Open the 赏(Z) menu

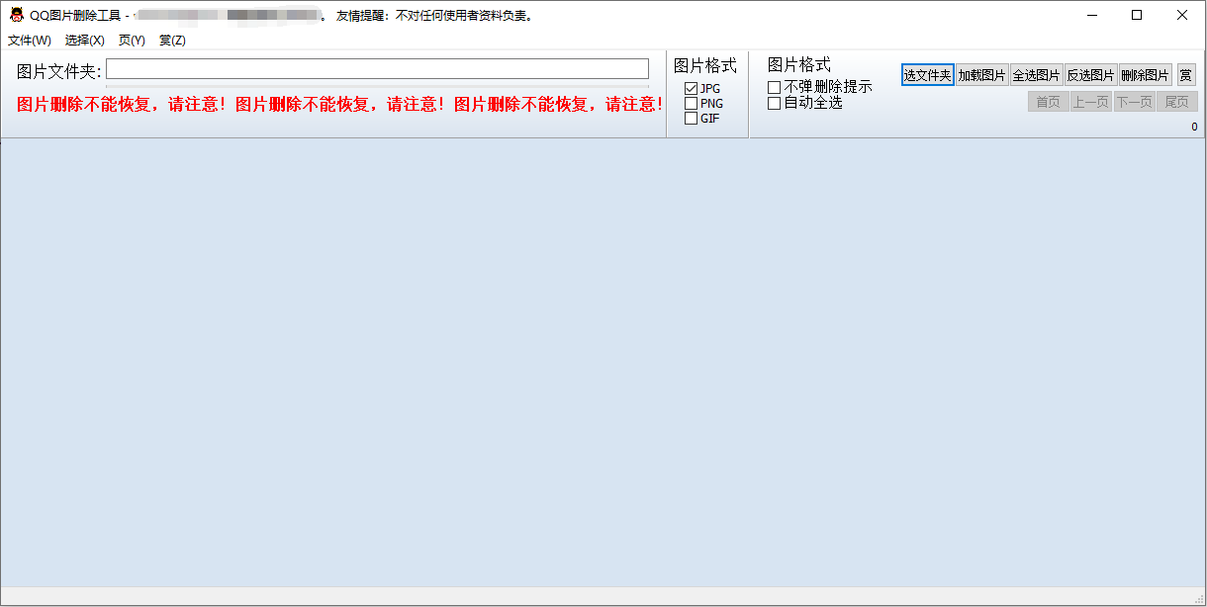pyautogui.click(x=172, y=41)
